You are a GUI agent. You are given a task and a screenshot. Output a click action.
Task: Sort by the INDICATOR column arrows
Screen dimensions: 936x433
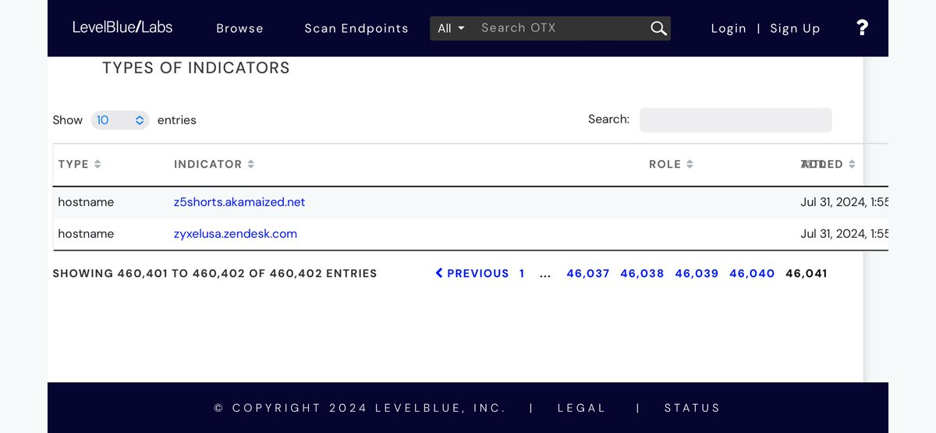point(251,165)
